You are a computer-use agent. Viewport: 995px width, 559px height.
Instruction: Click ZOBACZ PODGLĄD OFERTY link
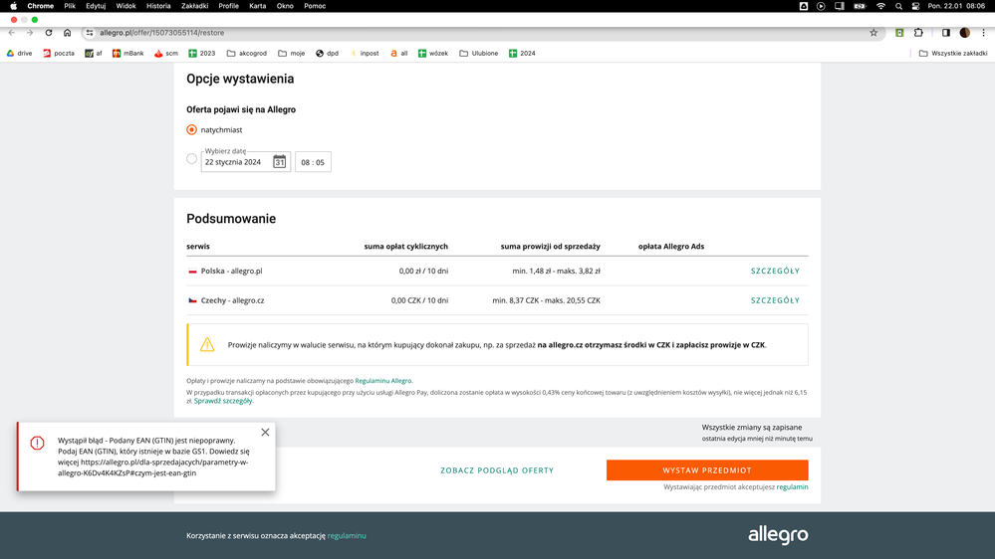tap(497, 470)
